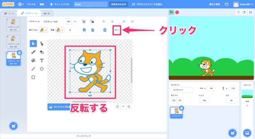The width and height of the screenshot is (255, 139).
Task: Expand the language globe menu
Action: pos(21,4)
